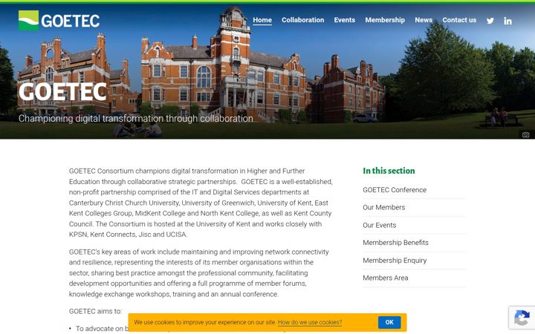Click the GOETEC logo in header
The width and height of the screenshot is (535, 334).
[59, 21]
